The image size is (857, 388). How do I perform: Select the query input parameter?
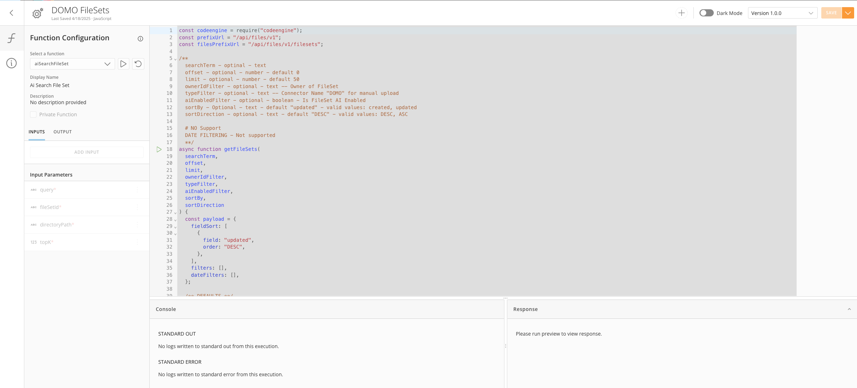pyautogui.click(x=87, y=190)
